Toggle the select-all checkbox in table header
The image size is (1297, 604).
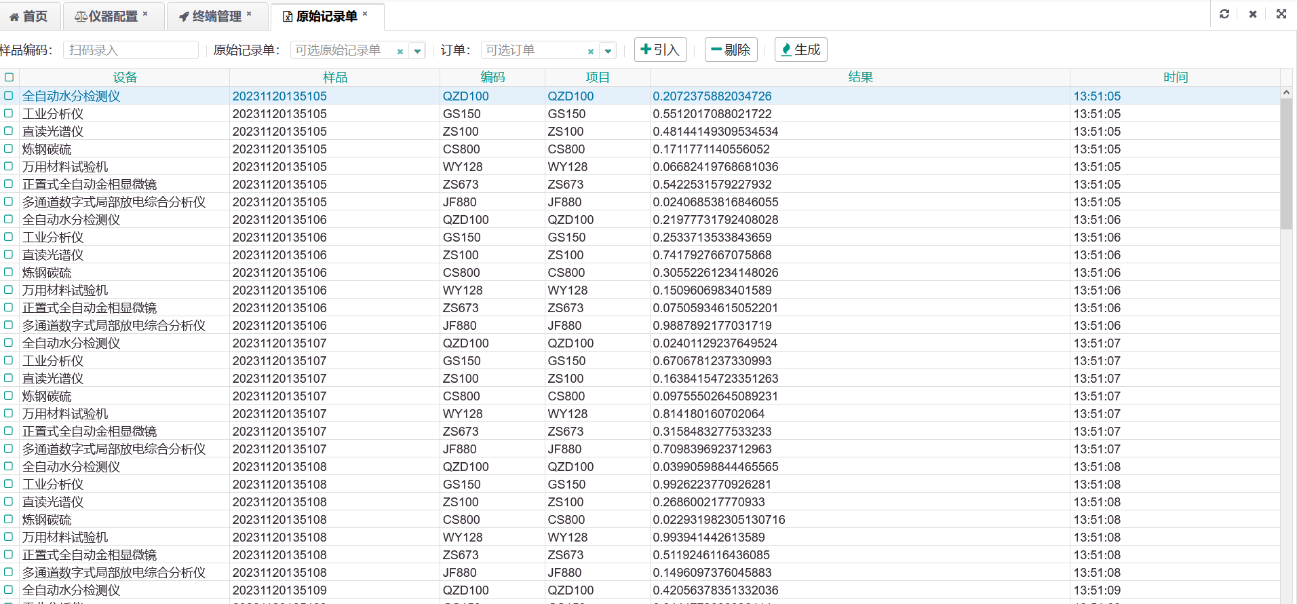click(9, 77)
